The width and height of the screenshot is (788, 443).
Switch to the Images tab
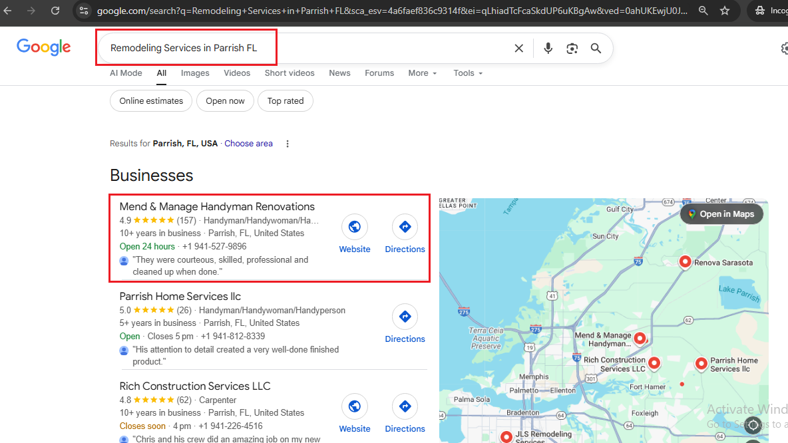[x=195, y=73]
